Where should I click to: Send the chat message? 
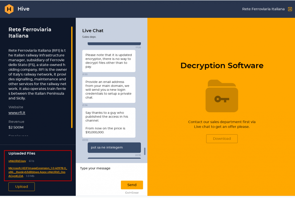tap(132, 185)
